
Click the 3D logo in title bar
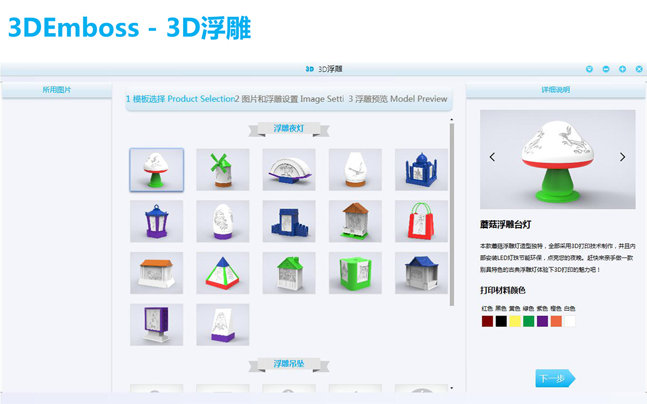(x=310, y=69)
